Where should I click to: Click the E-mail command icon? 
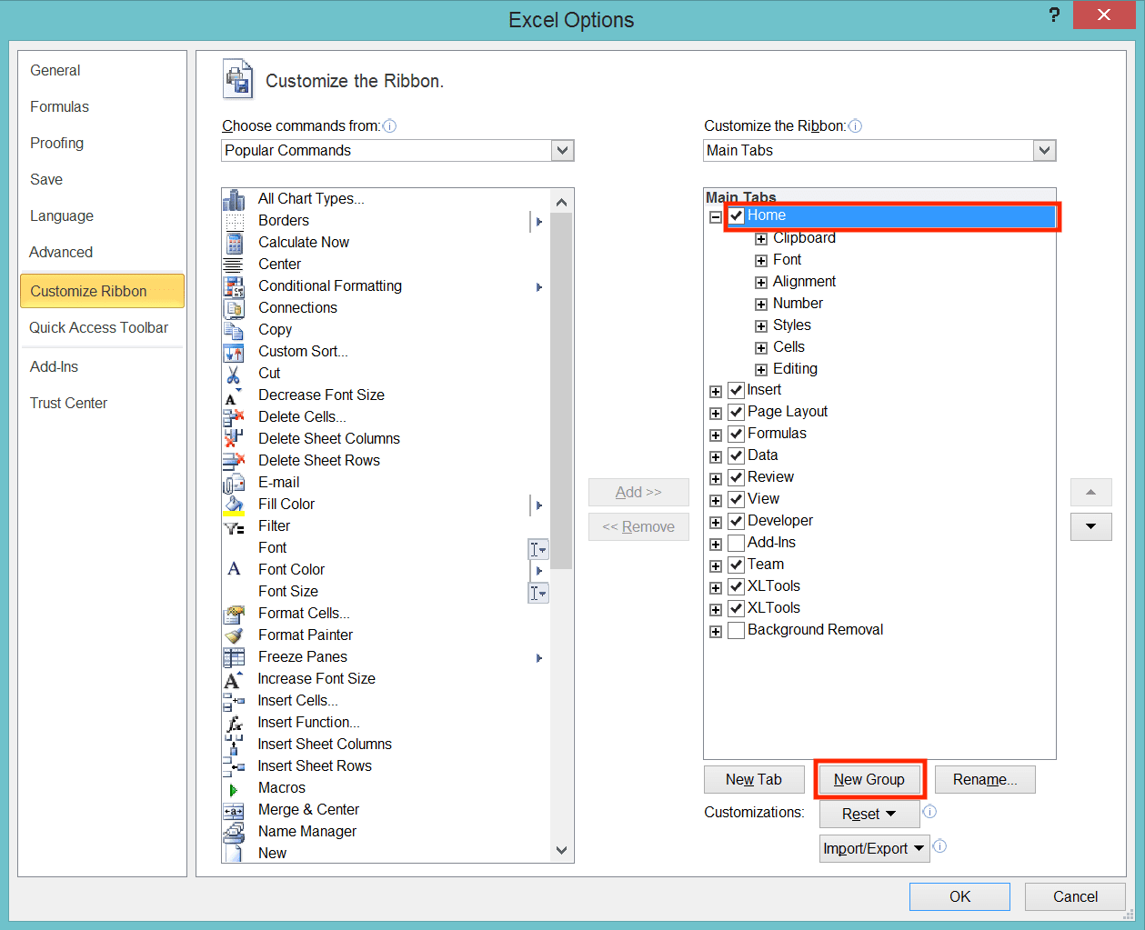pyautogui.click(x=234, y=483)
